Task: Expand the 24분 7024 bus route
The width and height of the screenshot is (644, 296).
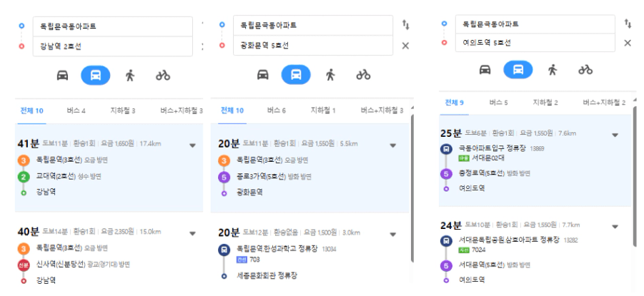Action: [x=615, y=226]
